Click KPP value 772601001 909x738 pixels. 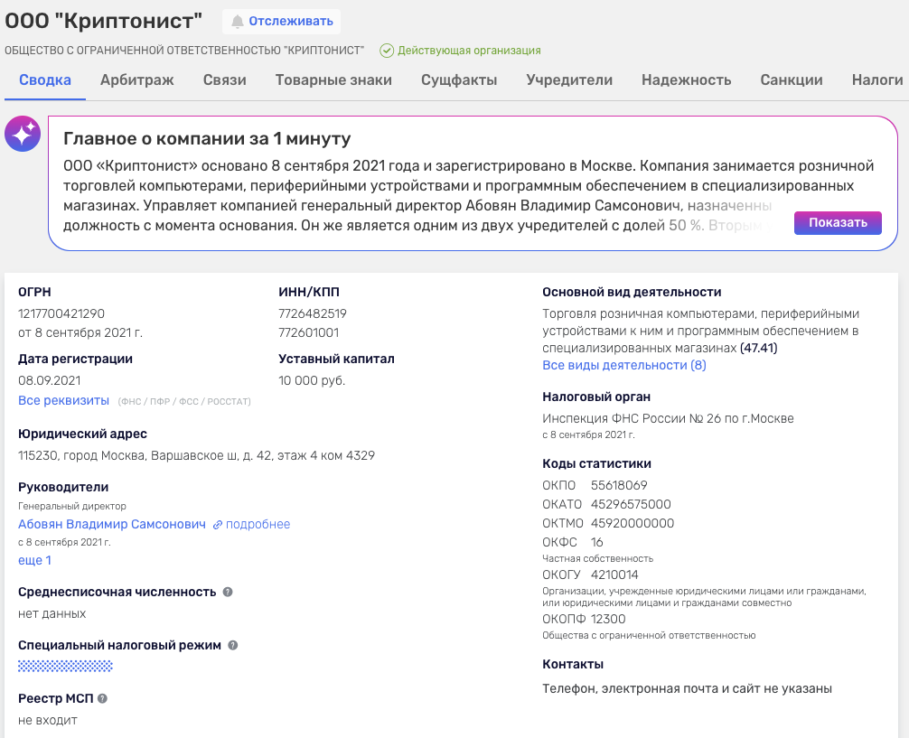[x=308, y=332]
